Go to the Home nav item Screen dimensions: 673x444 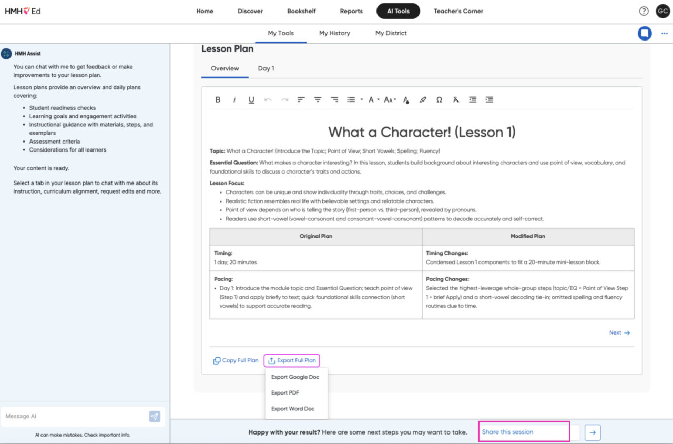205,11
